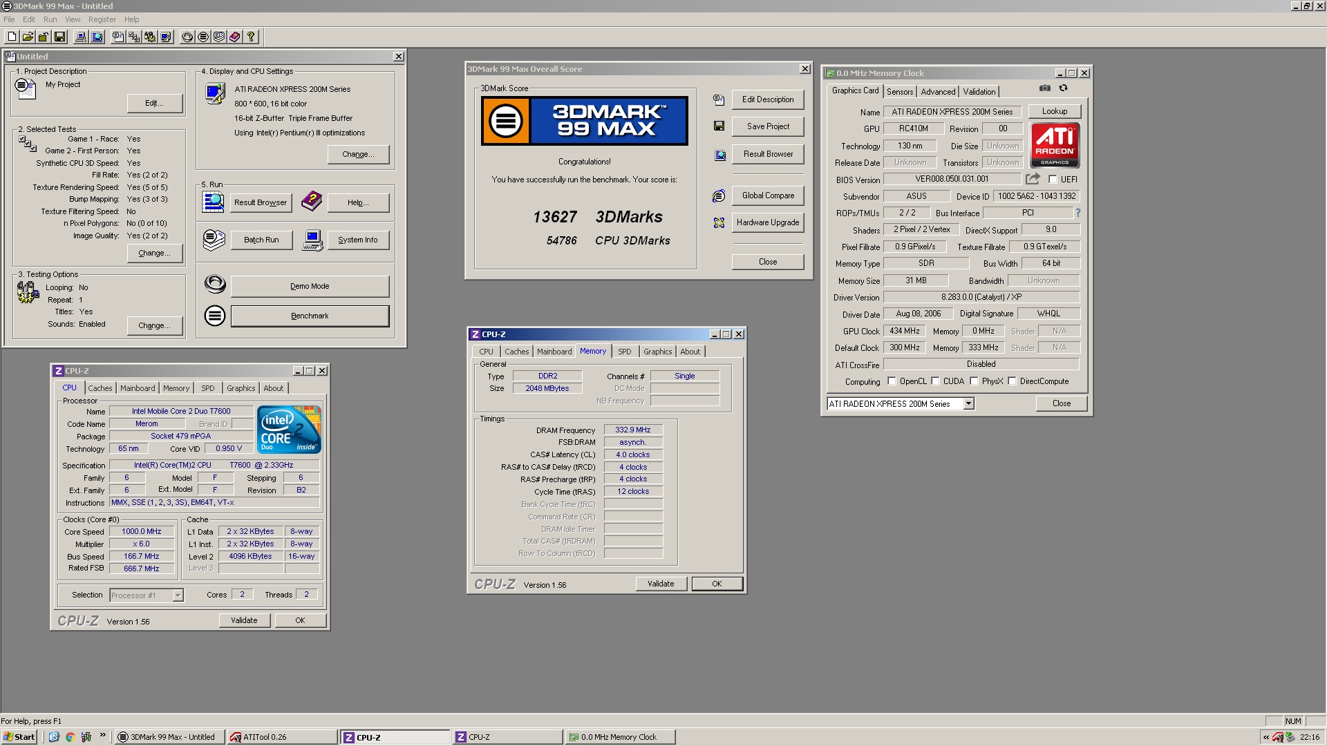Click the Intel Core 2 Duo logo in CPU-Z
Viewport: 1327px width, 746px height.
click(x=289, y=429)
